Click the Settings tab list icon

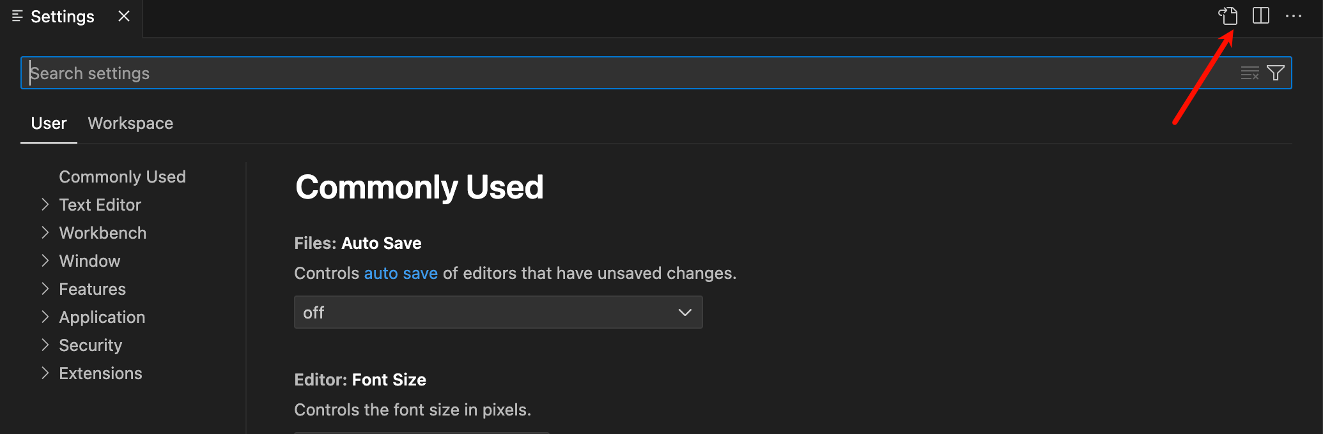[17, 16]
